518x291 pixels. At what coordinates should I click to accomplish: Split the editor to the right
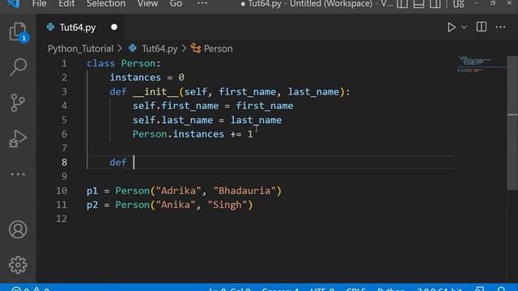pos(482,27)
